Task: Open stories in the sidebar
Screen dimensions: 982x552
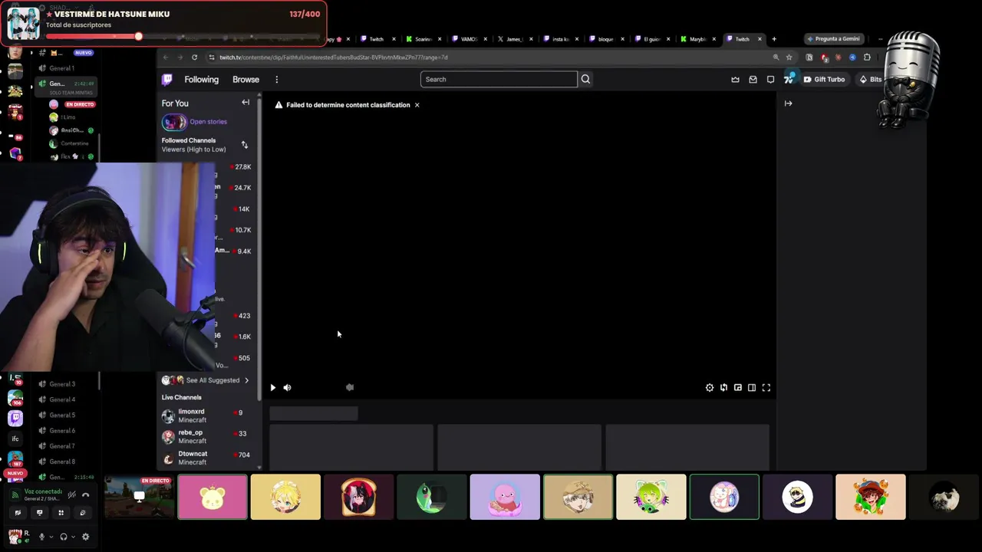Action: coord(195,122)
